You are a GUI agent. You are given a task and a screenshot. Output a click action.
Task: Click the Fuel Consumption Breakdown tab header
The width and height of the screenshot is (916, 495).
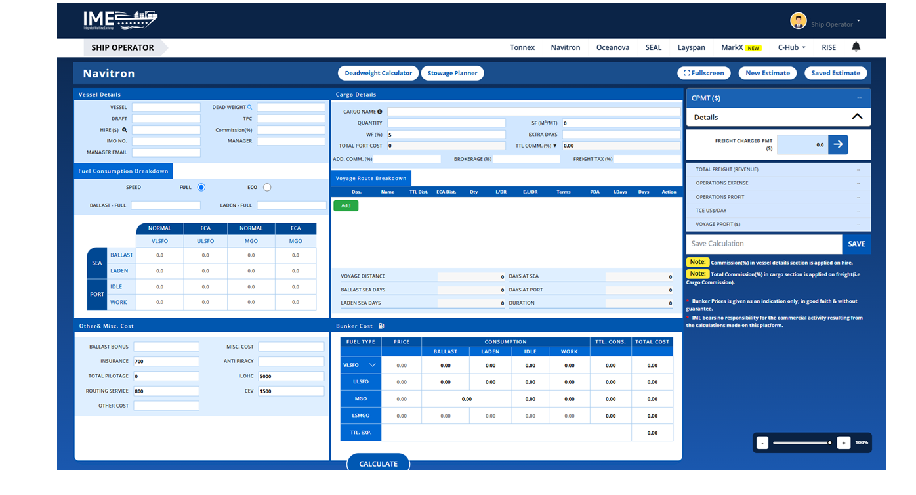(123, 171)
